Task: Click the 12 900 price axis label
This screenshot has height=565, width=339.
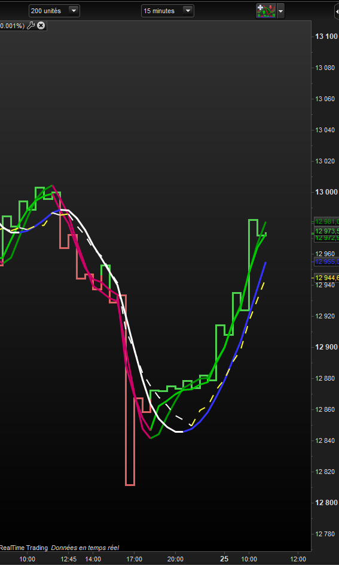Action: click(326, 347)
